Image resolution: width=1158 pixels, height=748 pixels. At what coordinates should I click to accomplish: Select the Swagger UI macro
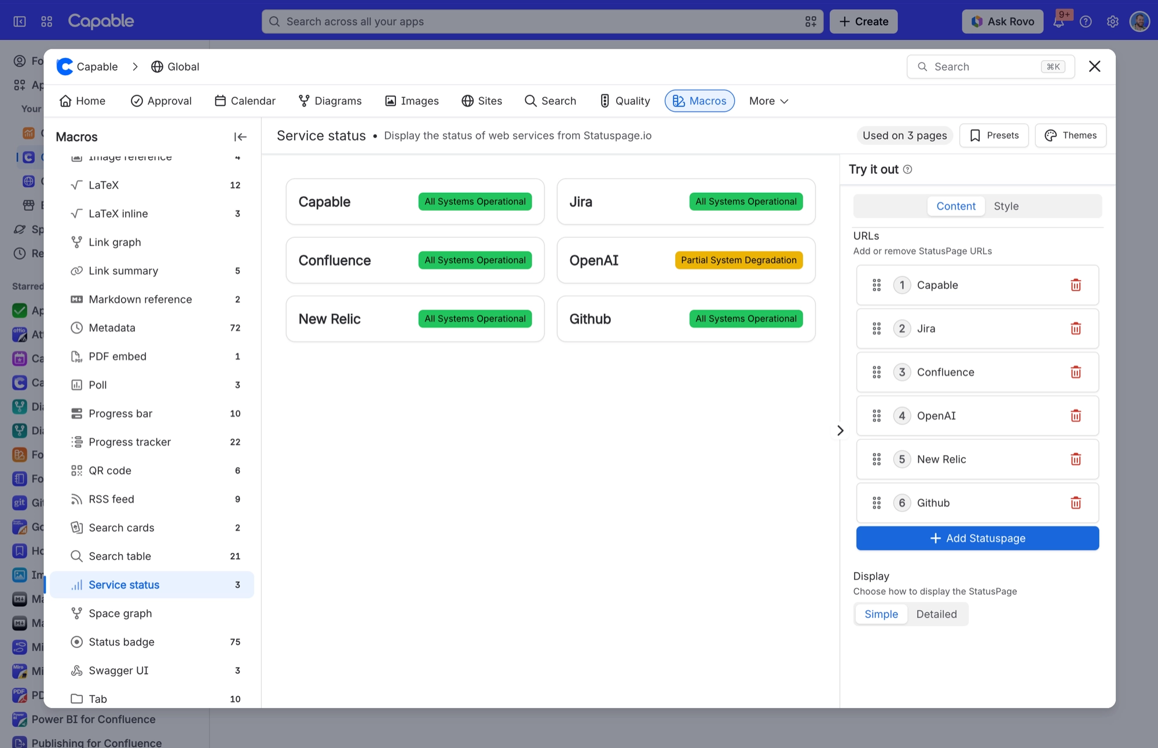(x=152, y=670)
